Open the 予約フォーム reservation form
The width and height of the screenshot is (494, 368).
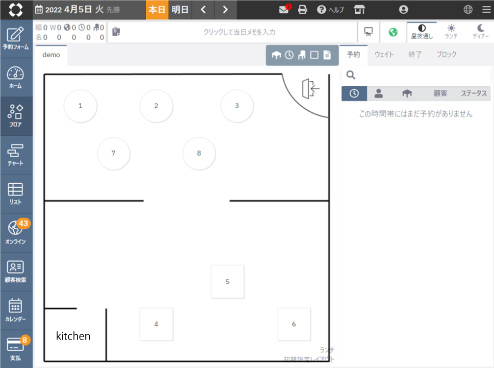[16, 38]
